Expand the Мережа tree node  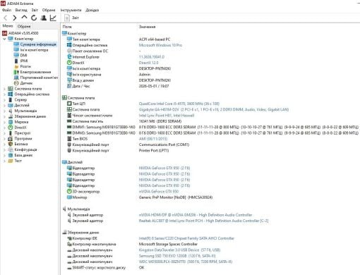click(x=4, y=122)
